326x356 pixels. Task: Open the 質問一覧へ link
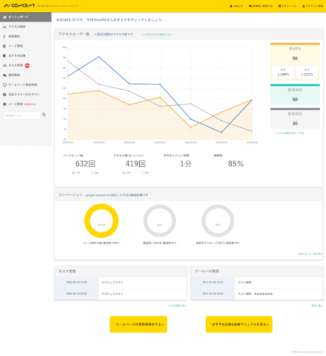click(x=316, y=306)
